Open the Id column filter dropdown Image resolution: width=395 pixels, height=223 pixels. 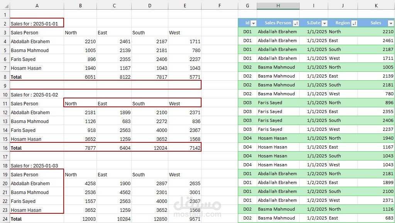[x=253, y=24]
